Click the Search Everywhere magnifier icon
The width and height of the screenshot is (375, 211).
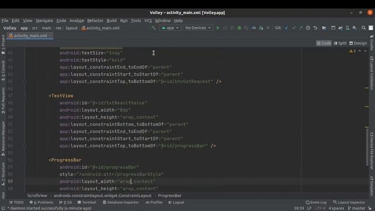click(x=363, y=28)
